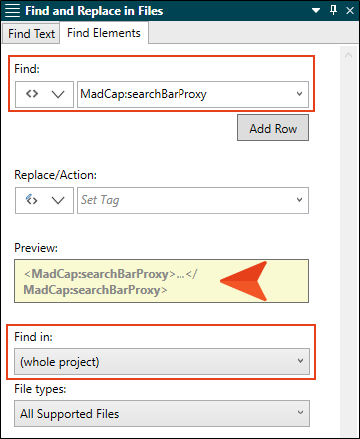
Task: Open the Set Tag dropdown arrow
Action: click(x=299, y=200)
